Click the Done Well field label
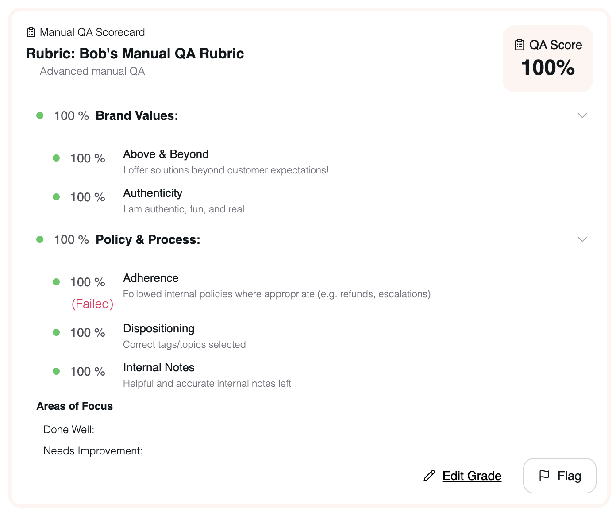 point(69,429)
